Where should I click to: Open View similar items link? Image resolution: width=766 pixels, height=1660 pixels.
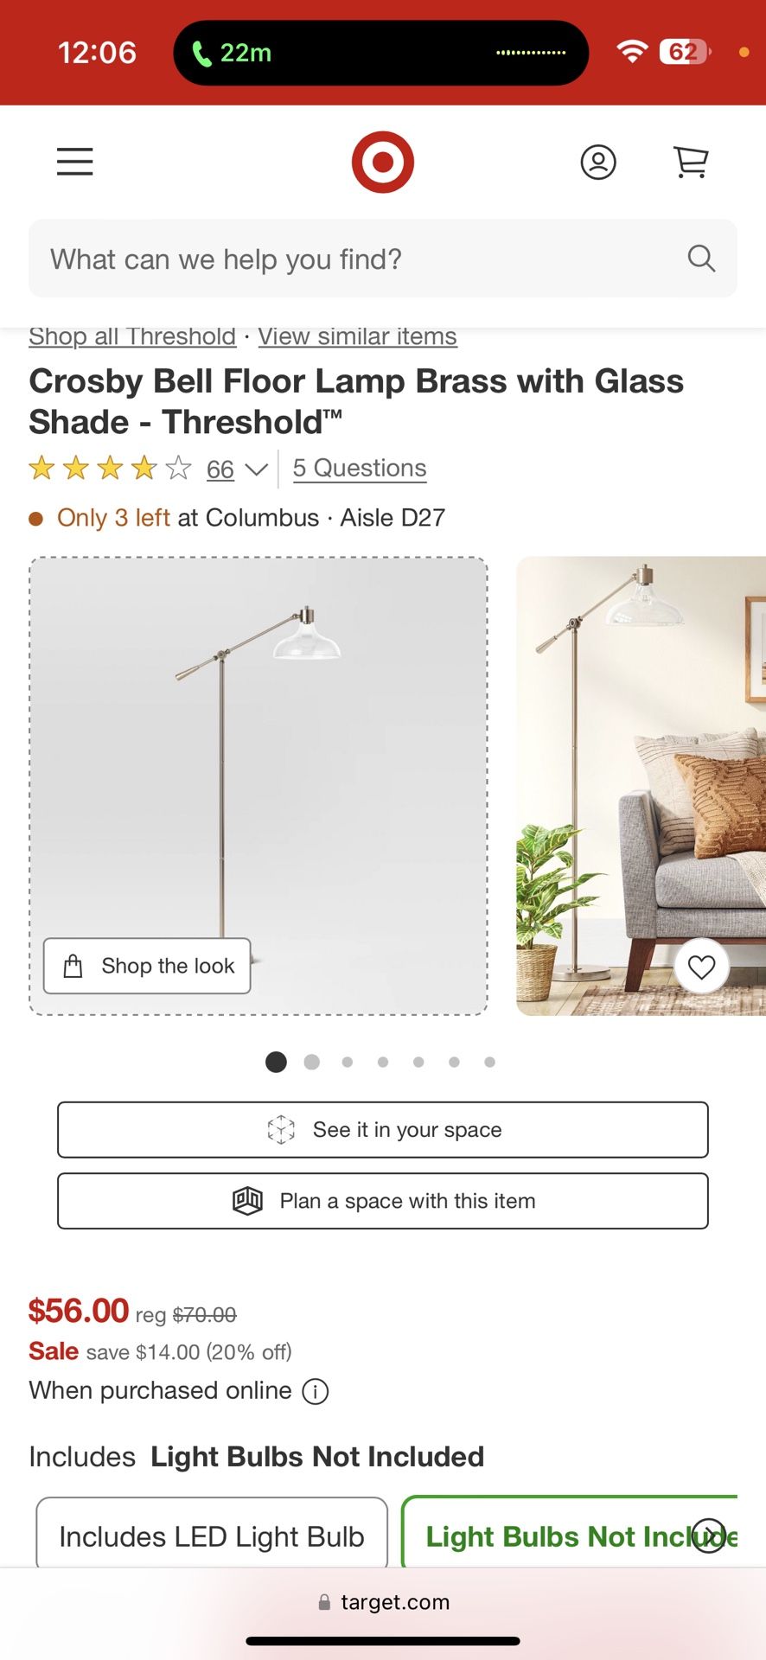coord(357,336)
